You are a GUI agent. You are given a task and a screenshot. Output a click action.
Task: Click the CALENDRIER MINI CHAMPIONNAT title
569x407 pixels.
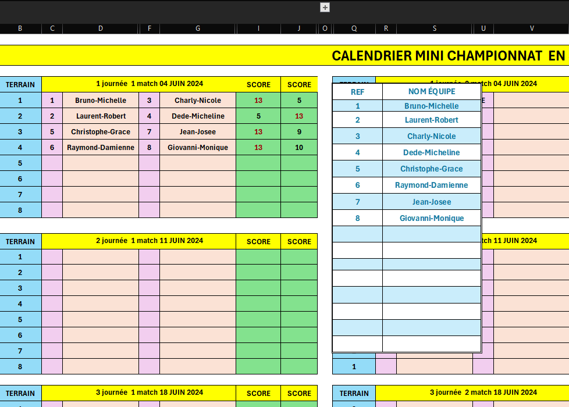(x=449, y=56)
